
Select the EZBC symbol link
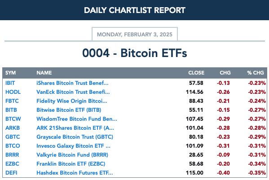click(12, 164)
